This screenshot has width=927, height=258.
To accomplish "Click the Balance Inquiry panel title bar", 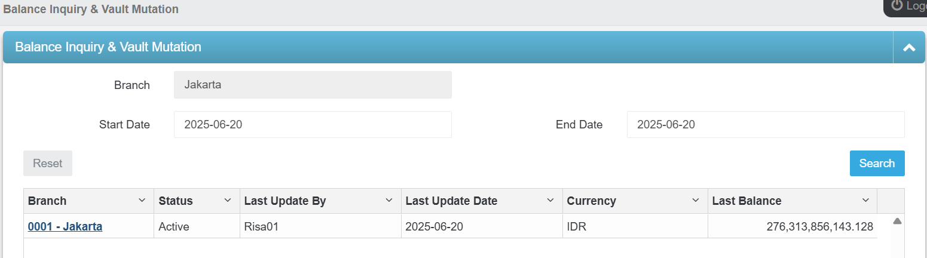I will [x=418, y=47].
